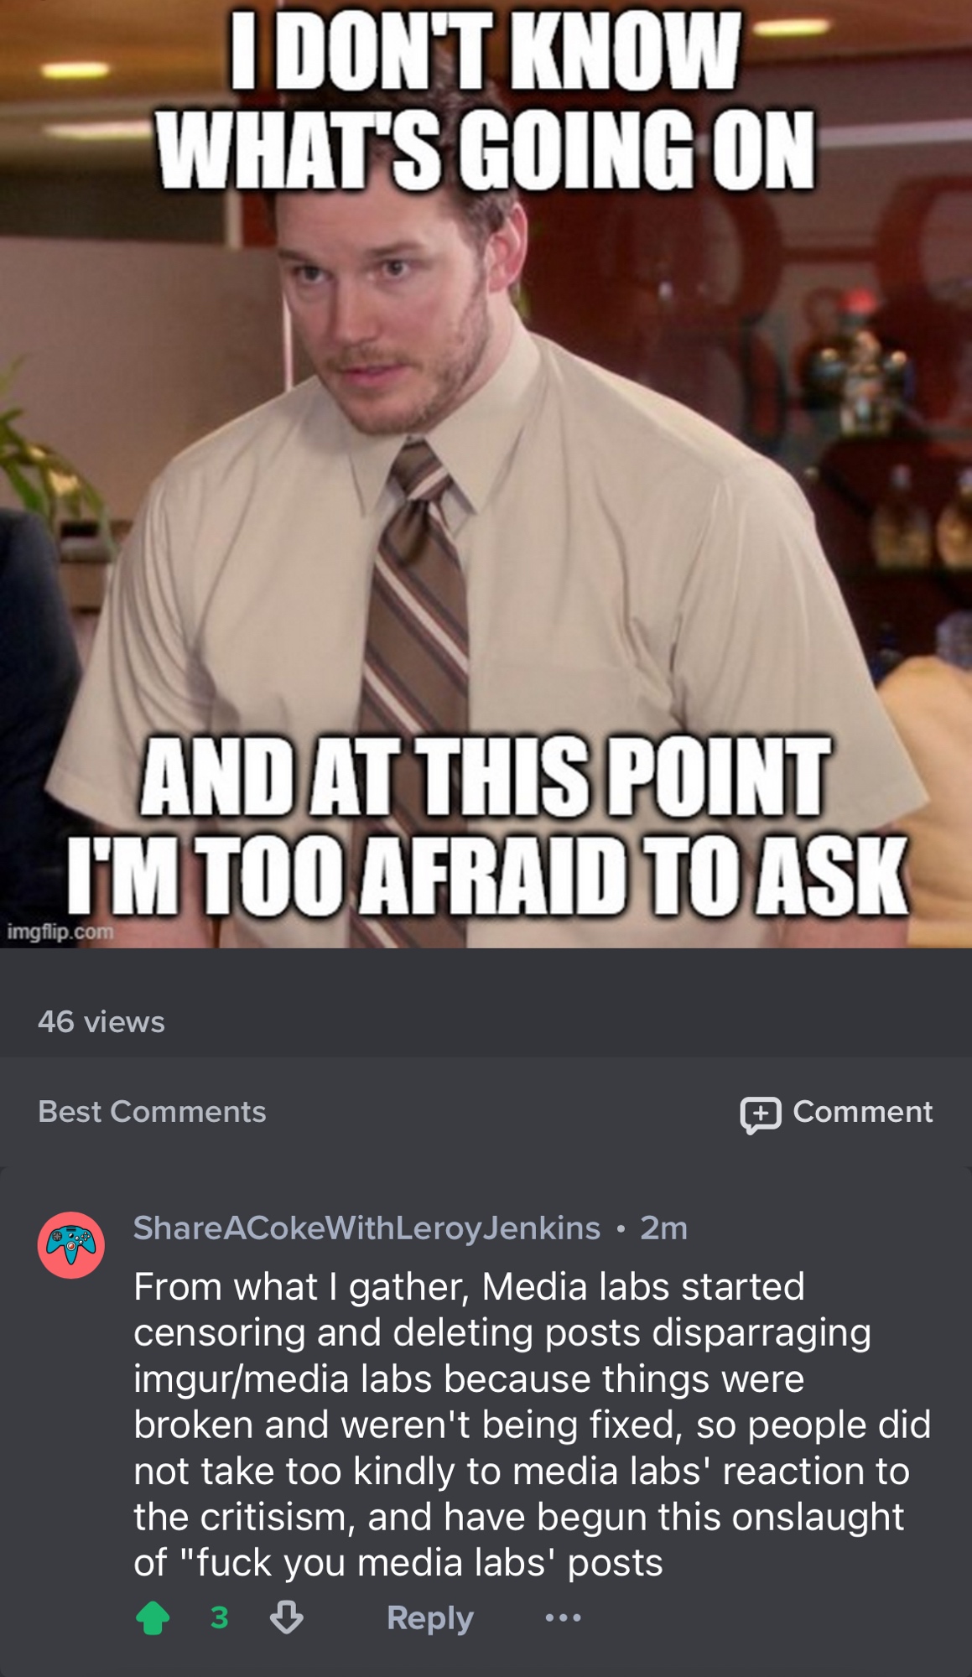972x1677 pixels.
Task: Tap the ShareACokeWithLeroyJenkins avatar icon
Action: (71, 1245)
